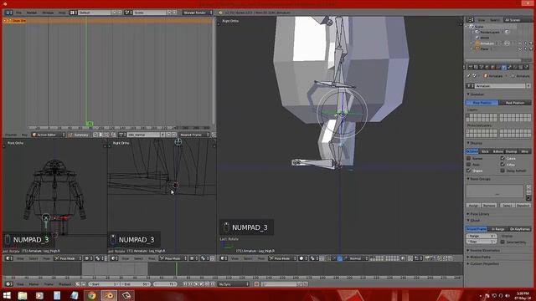Open the Playback menu in the Timeline header
This screenshot has height=301, width=536.
point(64,284)
